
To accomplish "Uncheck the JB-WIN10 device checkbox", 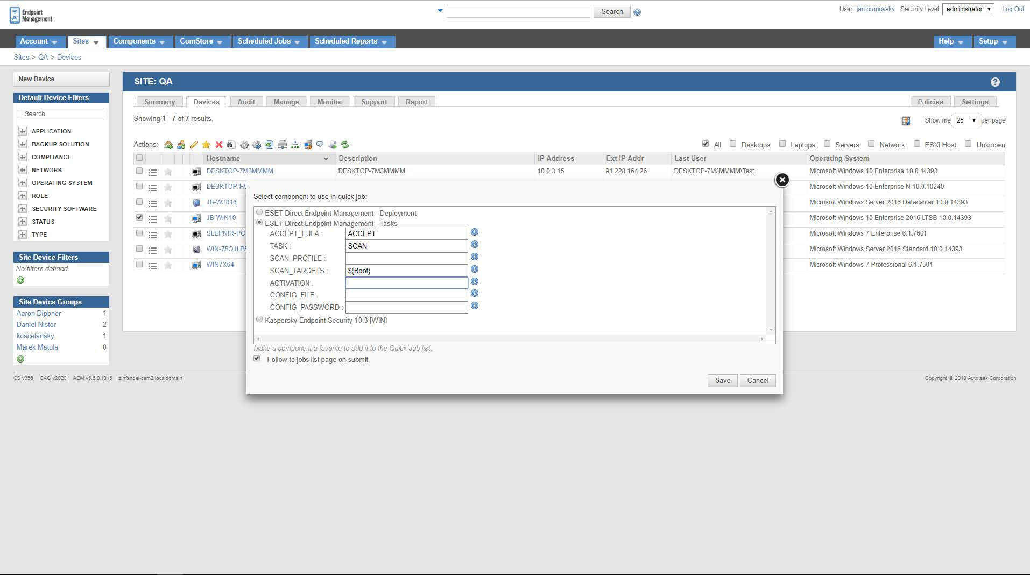I will point(139,218).
